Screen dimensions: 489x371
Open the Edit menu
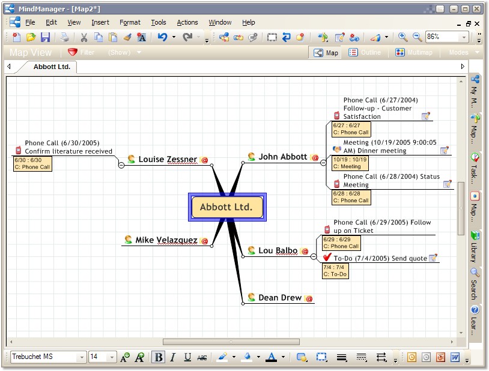coord(51,22)
